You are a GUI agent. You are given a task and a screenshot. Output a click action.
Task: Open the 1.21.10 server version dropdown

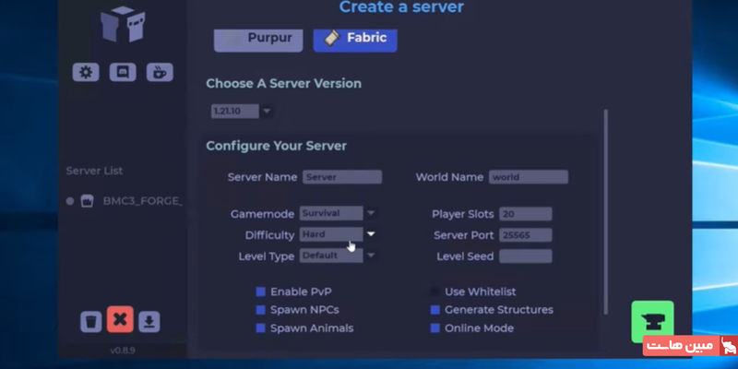point(235,112)
